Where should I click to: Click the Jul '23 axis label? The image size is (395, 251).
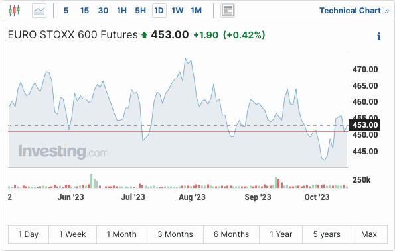coord(133,197)
